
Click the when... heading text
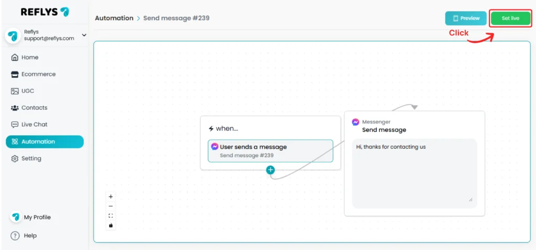coord(227,129)
